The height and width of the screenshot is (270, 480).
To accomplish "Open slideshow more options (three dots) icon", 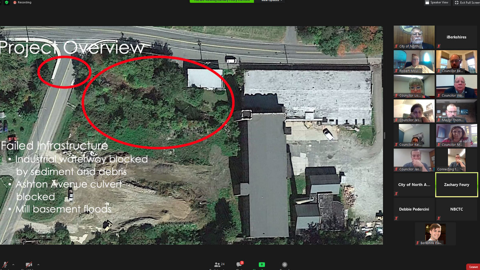I will pos(17,241).
